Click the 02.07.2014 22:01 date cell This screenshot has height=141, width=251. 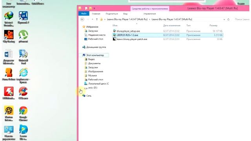[x=171, y=39]
